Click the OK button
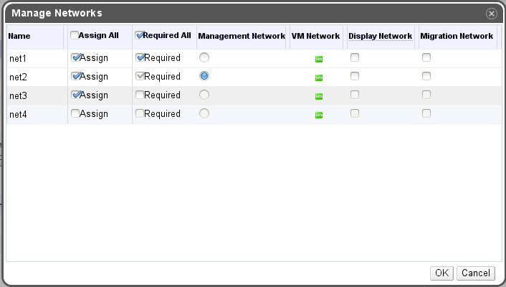The height and width of the screenshot is (287, 506). click(x=441, y=273)
